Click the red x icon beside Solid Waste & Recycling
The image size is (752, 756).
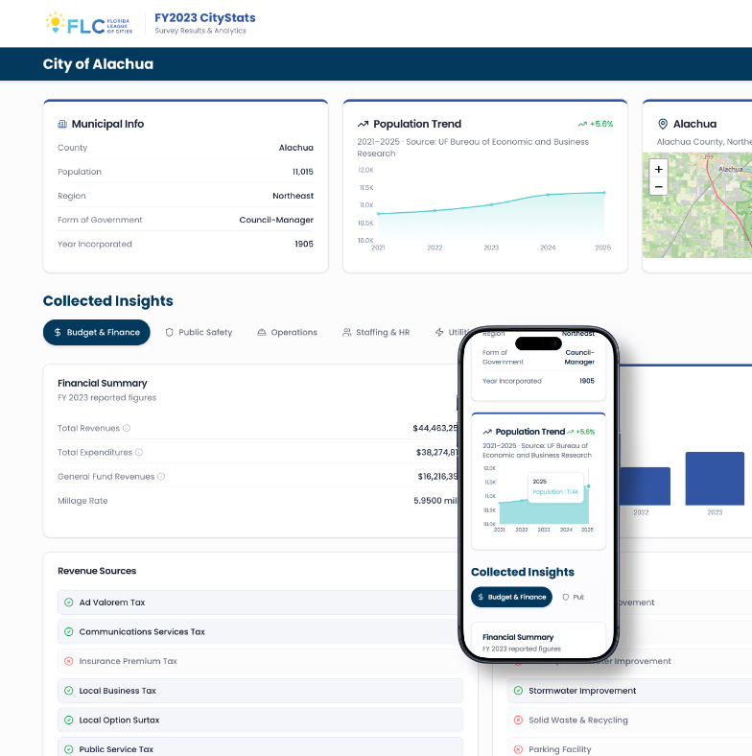click(518, 720)
